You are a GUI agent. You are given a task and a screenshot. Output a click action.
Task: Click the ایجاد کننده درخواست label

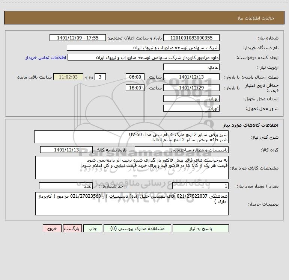click(x=257, y=58)
